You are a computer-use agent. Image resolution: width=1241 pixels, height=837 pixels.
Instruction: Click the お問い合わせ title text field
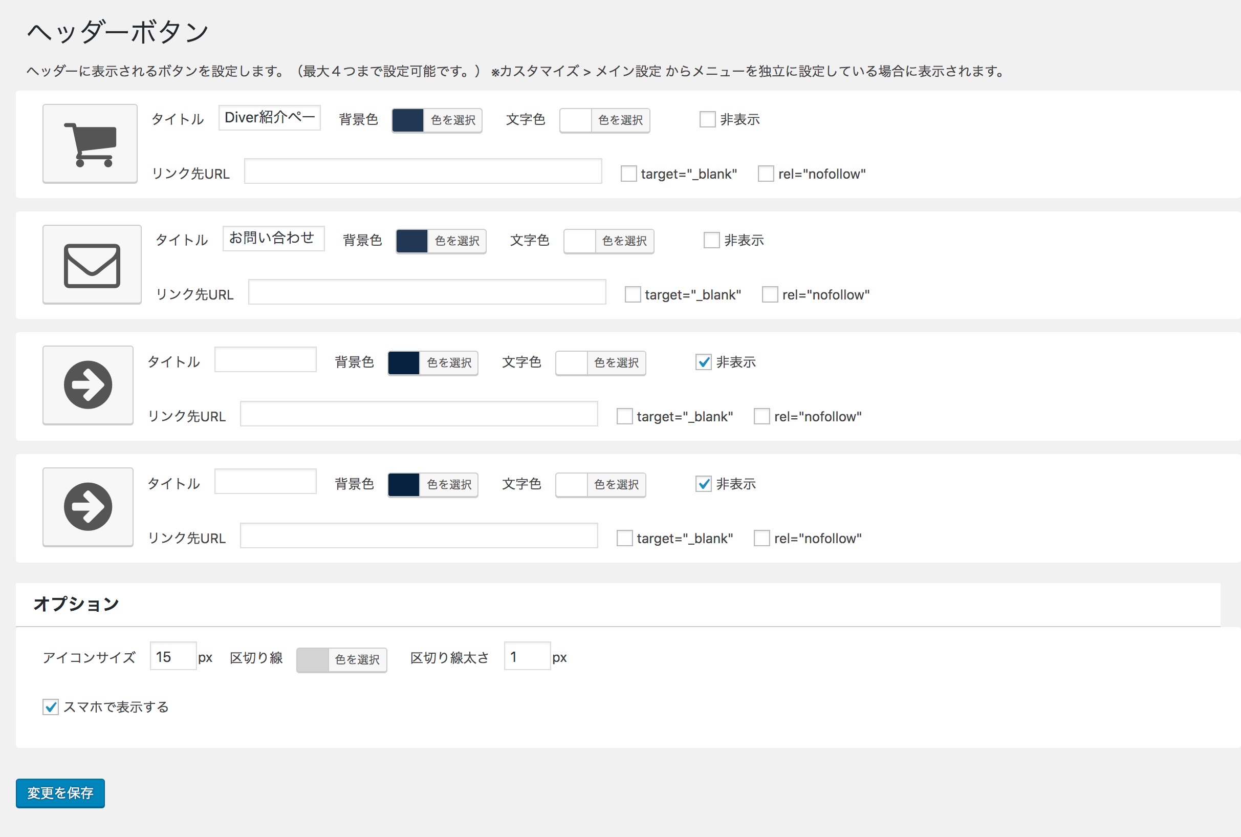click(273, 238)
